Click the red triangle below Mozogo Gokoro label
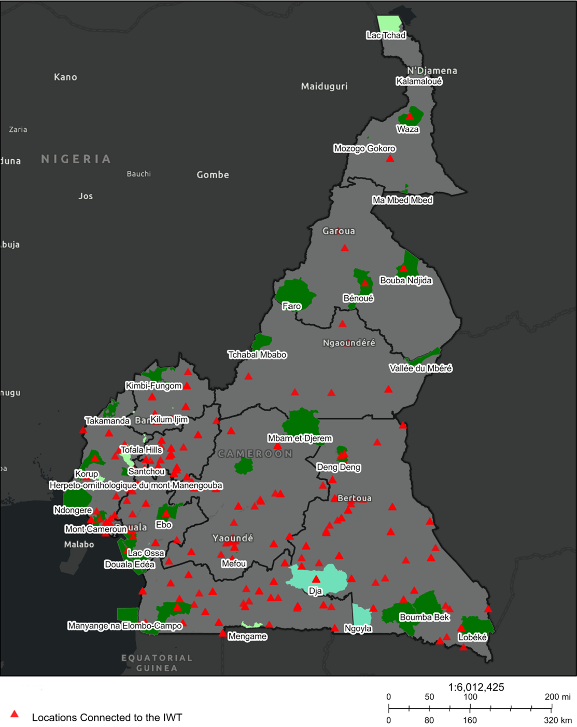This screenshot has height=727, width=577. pos(390,159)
